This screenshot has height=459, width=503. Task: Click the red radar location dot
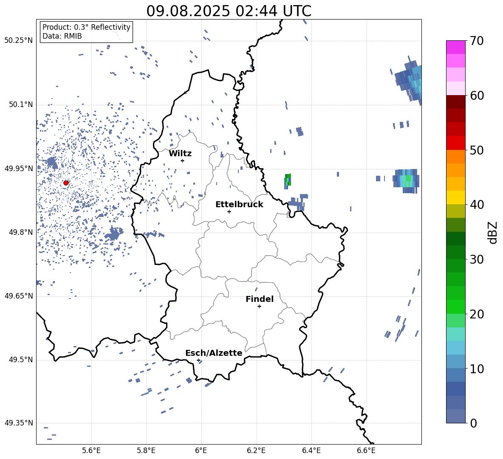click(x=66, y=183)
